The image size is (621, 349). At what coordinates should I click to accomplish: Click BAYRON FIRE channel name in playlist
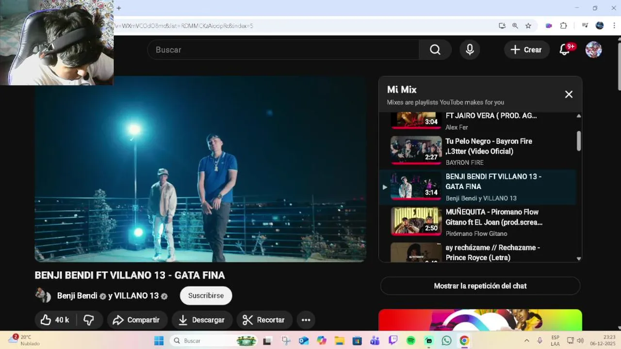(464, 162)
